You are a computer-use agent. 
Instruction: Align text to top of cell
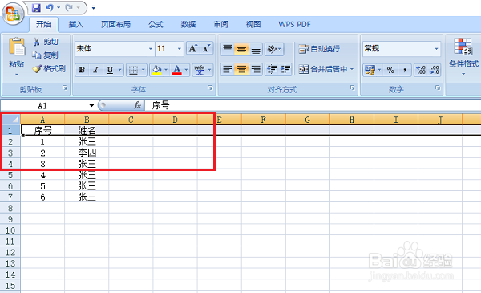click(x=228, y=49)
